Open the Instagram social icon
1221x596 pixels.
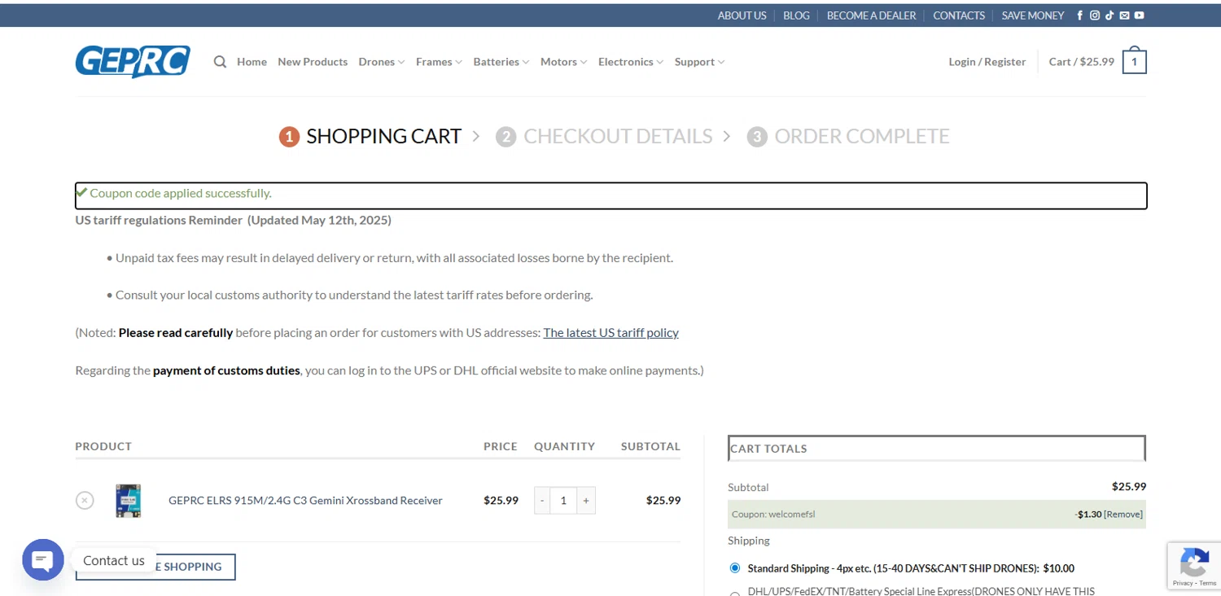click(1095, 15)
